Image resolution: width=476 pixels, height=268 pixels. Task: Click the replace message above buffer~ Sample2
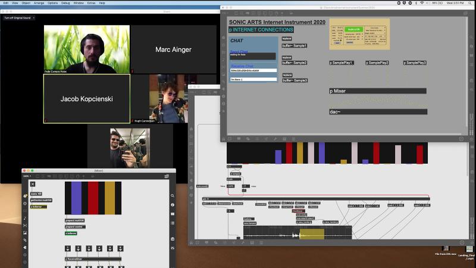point(287,57)
